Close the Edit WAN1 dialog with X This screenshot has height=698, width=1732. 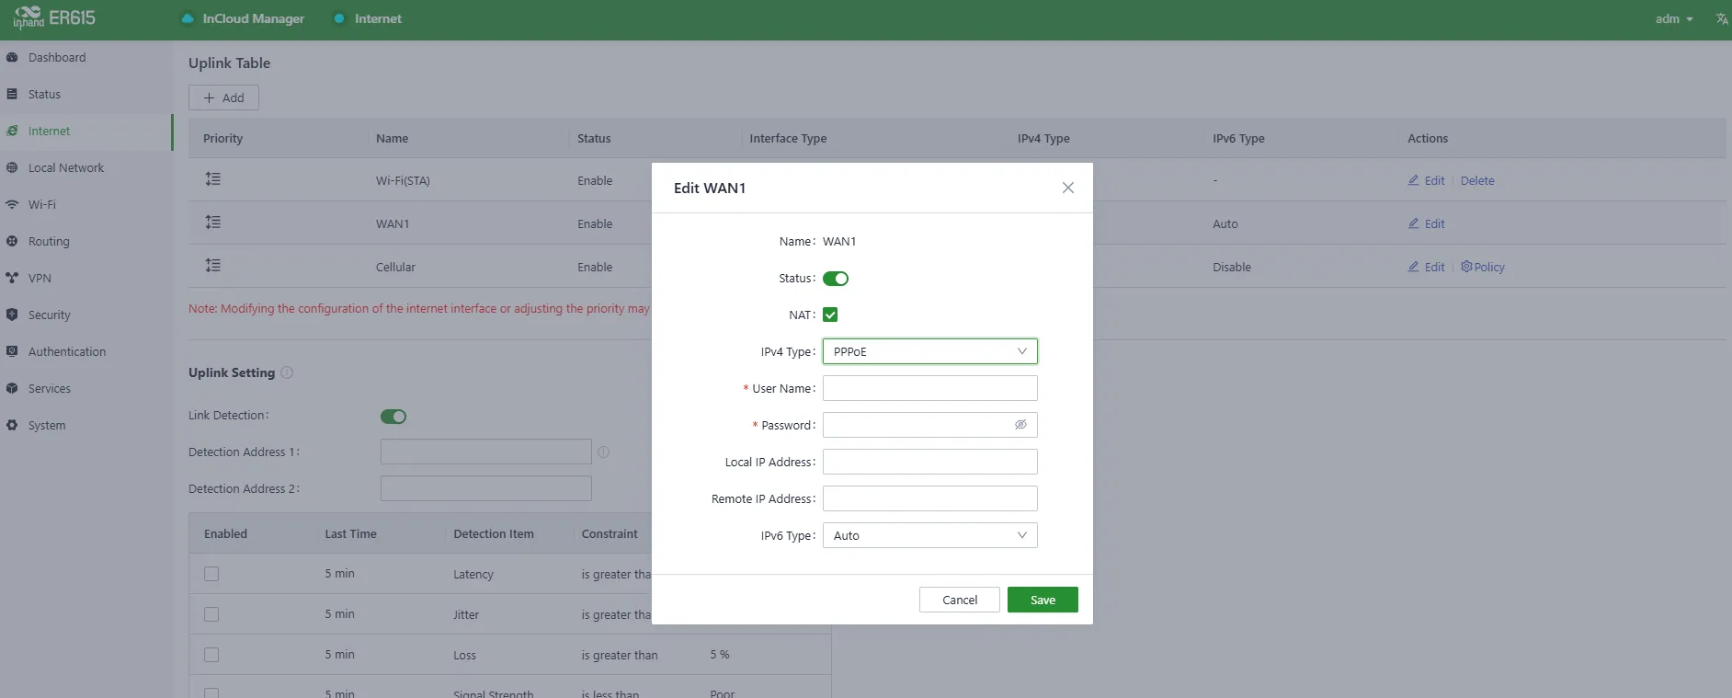(x=1068, y=188)
